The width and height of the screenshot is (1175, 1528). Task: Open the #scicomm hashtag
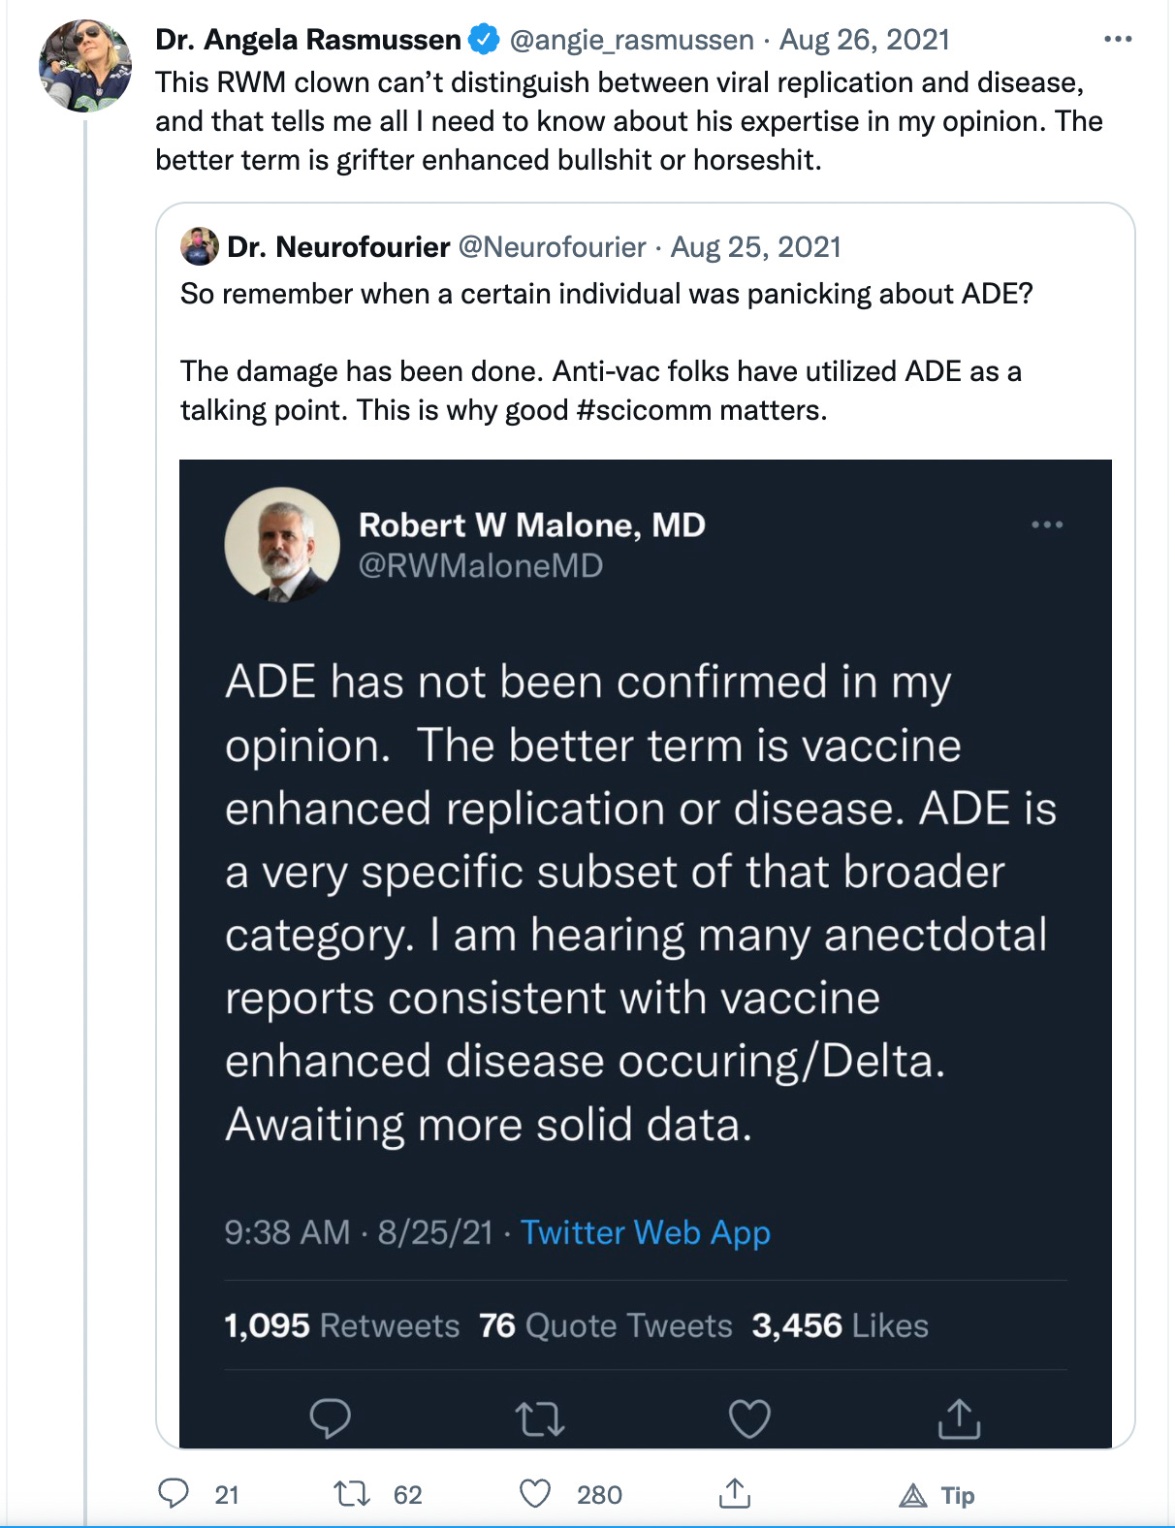coord(640,410)
